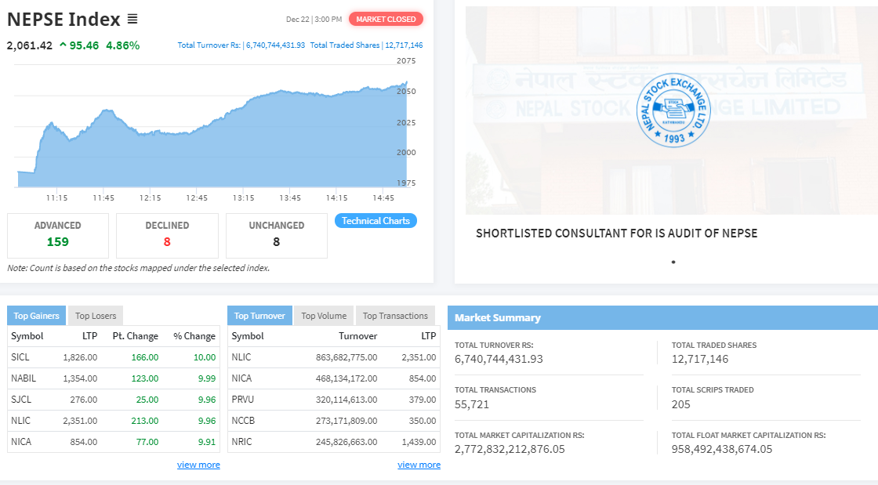The height and width of the screenshot is (485, 878).
Task: Click the Symbol header in Top Gainers table
Action: 27,336
